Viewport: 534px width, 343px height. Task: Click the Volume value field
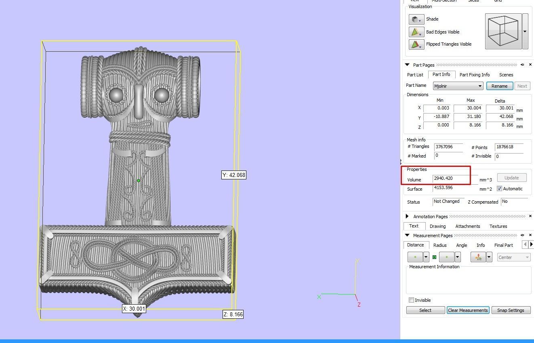[455, 179]
